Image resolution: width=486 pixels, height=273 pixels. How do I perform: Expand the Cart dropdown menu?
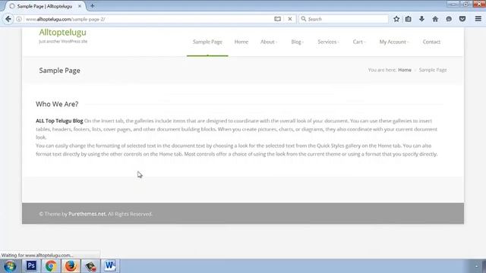pos(359,42)
